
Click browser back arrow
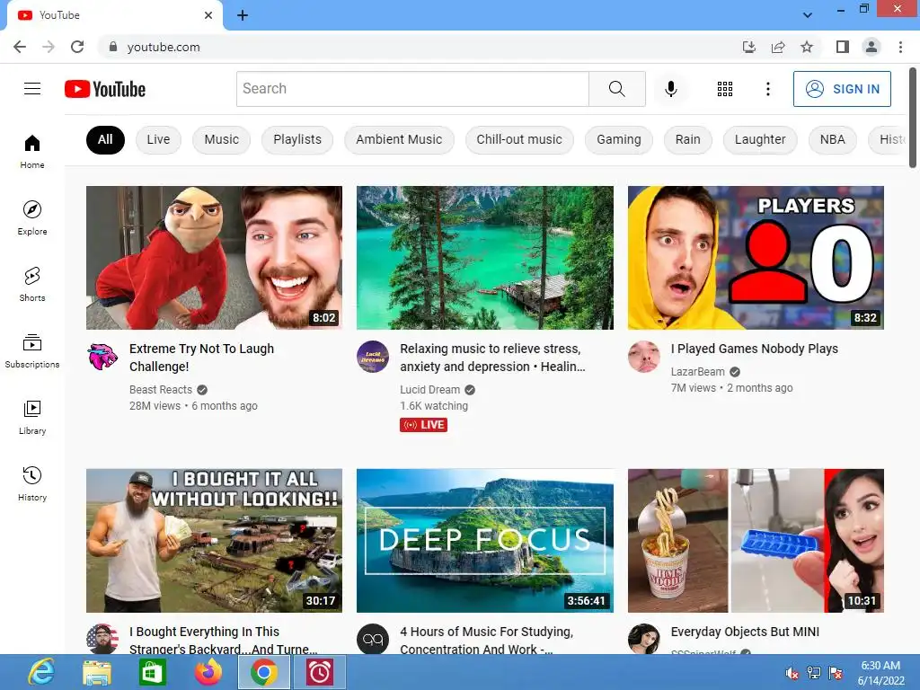tap(20, 47)
